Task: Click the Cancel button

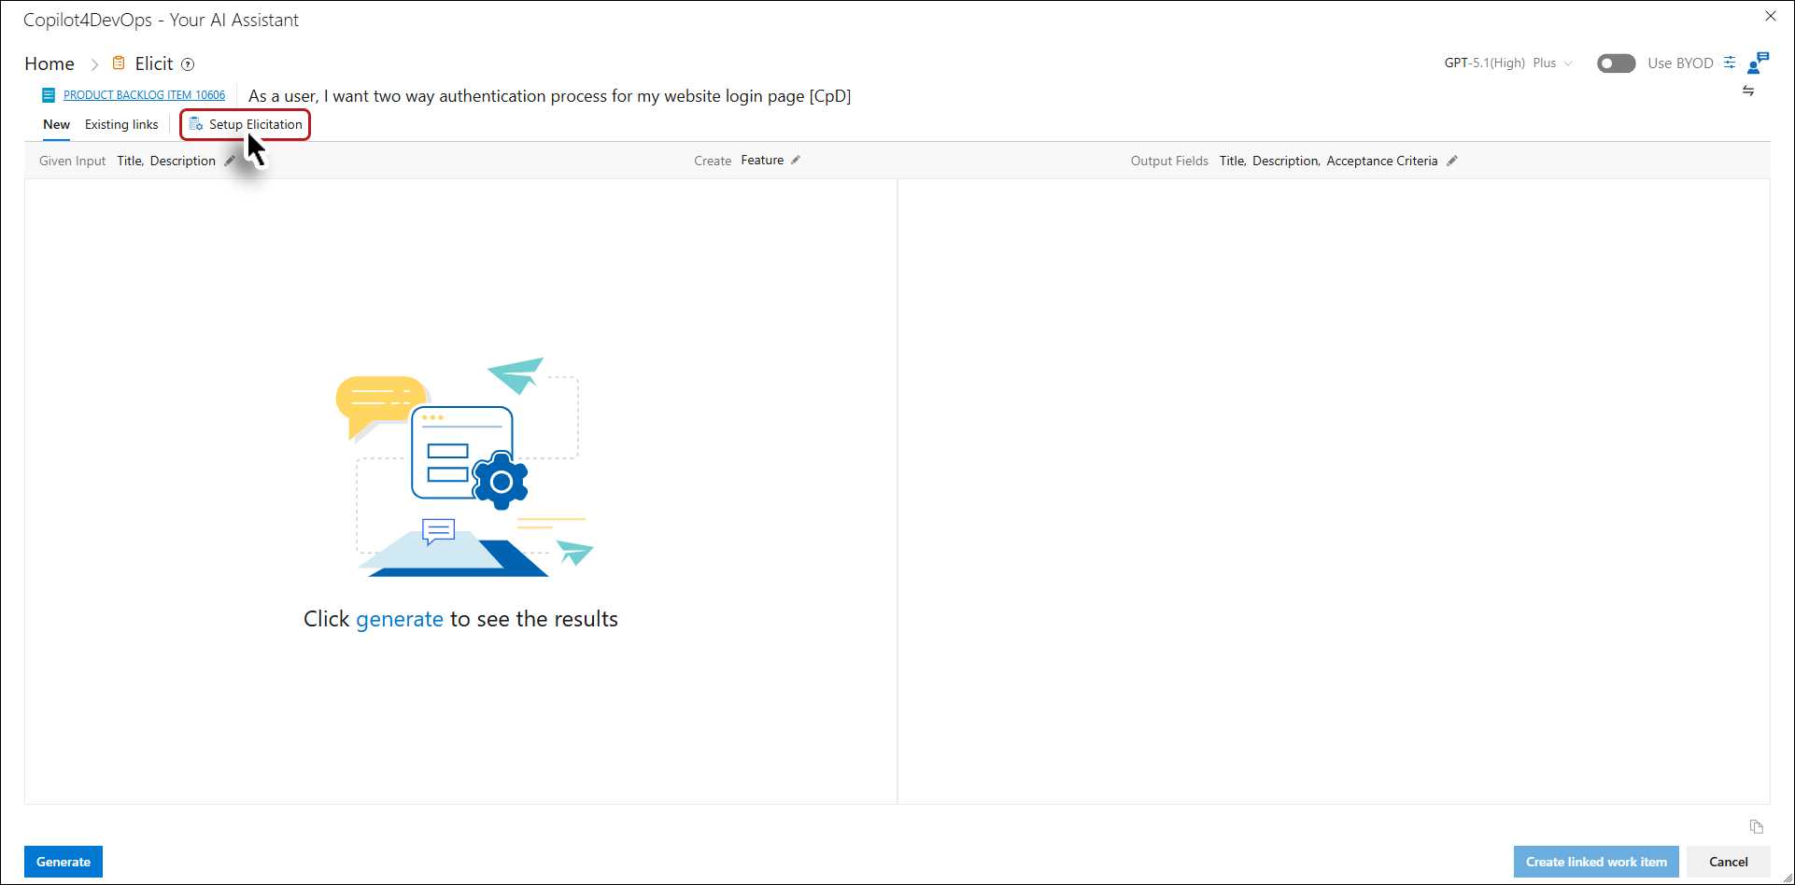Action: click(x=1728, y=862)
